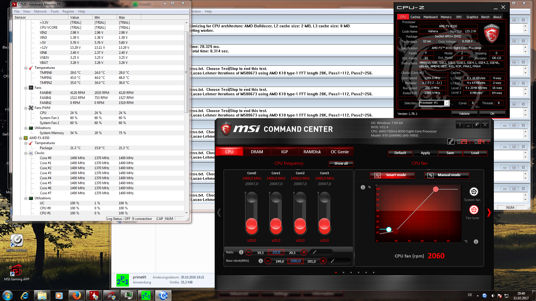This screenshot has width=536, height=301.
Task: Start Fan tune in Command Center
Action: point(474,210)
